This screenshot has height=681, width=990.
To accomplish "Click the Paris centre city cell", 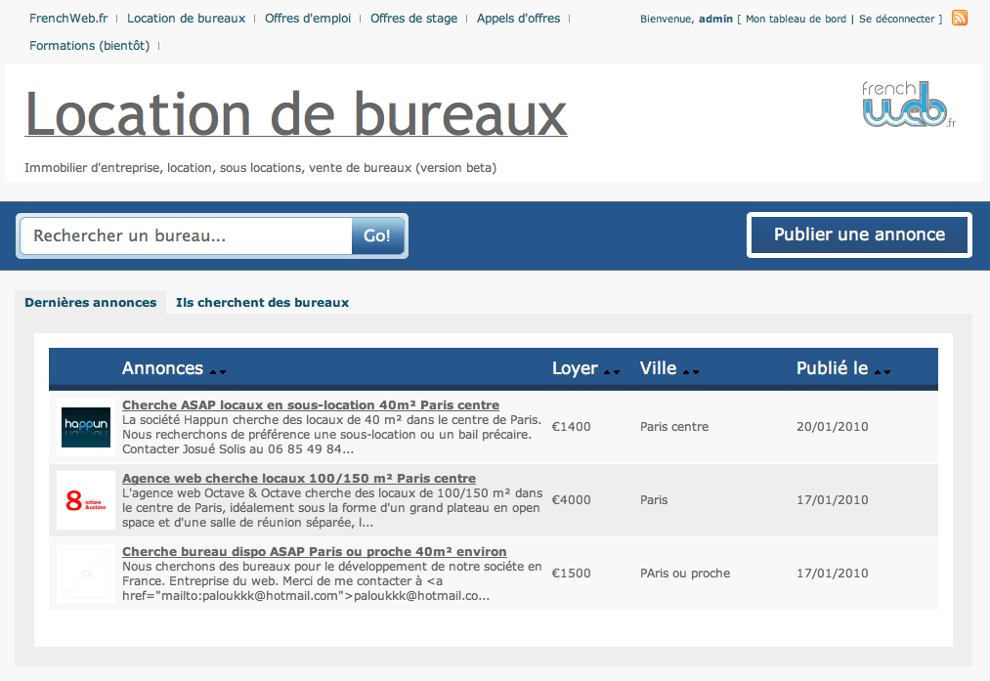I will pyautogui.click(x=674, y=427).
